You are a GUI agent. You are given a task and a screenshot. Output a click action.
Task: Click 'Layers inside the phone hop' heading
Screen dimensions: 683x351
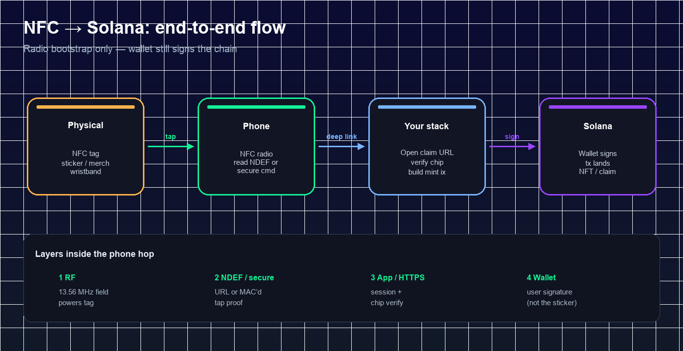coord(95,254)
